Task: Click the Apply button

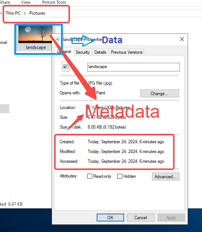Action: (171, 217)
